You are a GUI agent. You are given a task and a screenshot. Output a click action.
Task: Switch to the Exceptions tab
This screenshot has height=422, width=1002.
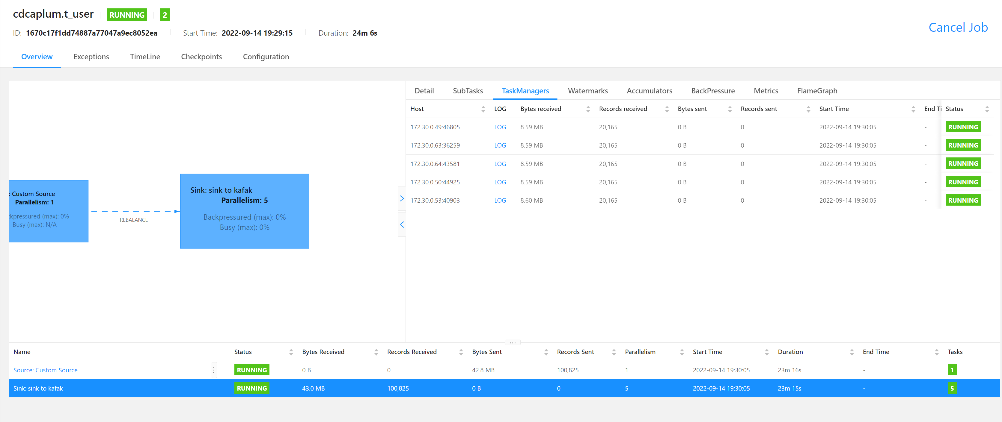click(x=91, y=57)
